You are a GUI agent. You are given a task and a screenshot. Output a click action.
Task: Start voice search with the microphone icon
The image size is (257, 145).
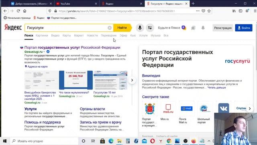tap(140, 28)
